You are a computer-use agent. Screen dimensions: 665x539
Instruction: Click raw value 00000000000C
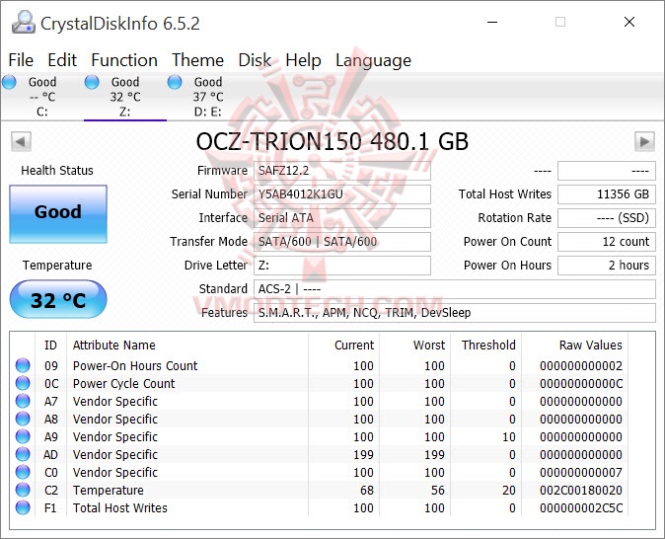(580, 383)
